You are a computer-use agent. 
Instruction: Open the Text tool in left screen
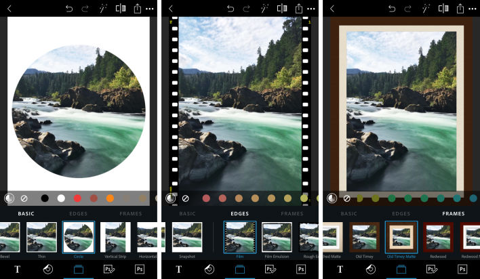pyautogui.click(x=17, y=269)
